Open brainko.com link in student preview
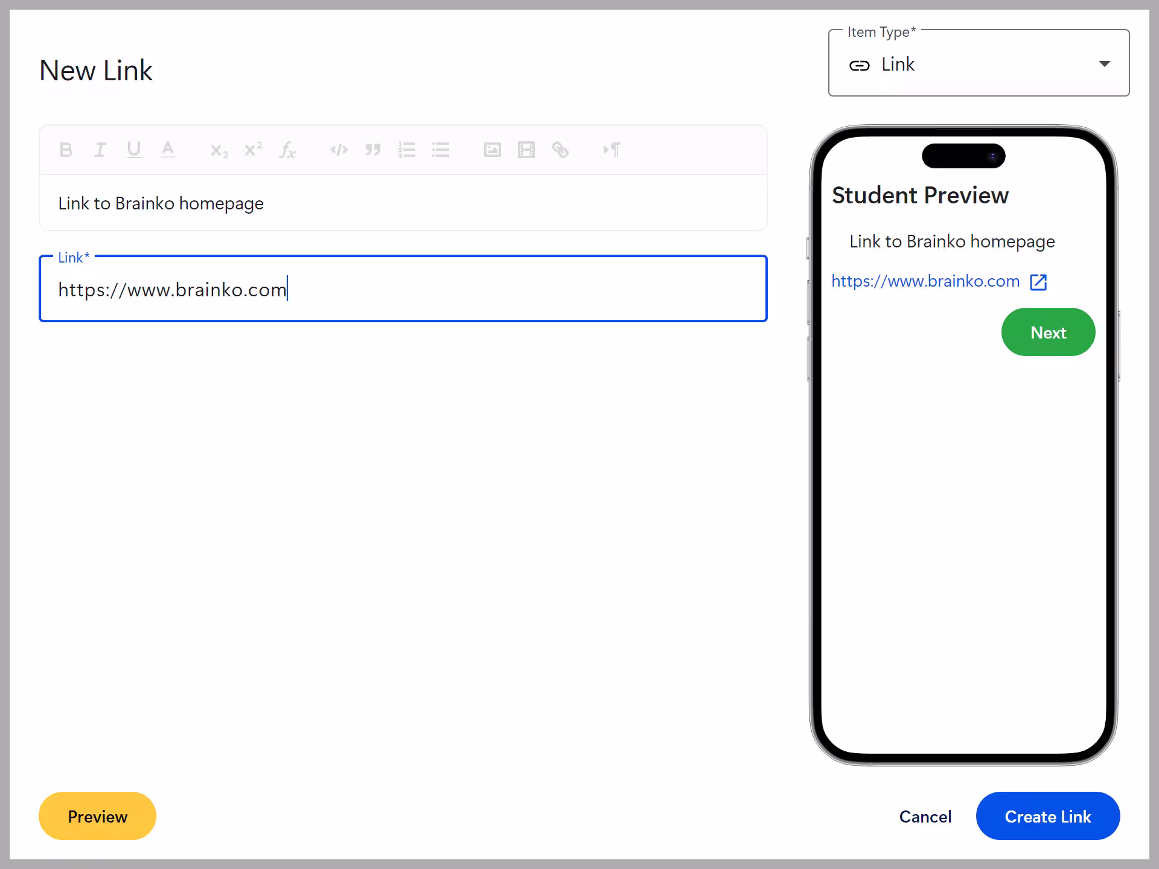This screenshot has width=1159, height=869. [x=925, y=281]
